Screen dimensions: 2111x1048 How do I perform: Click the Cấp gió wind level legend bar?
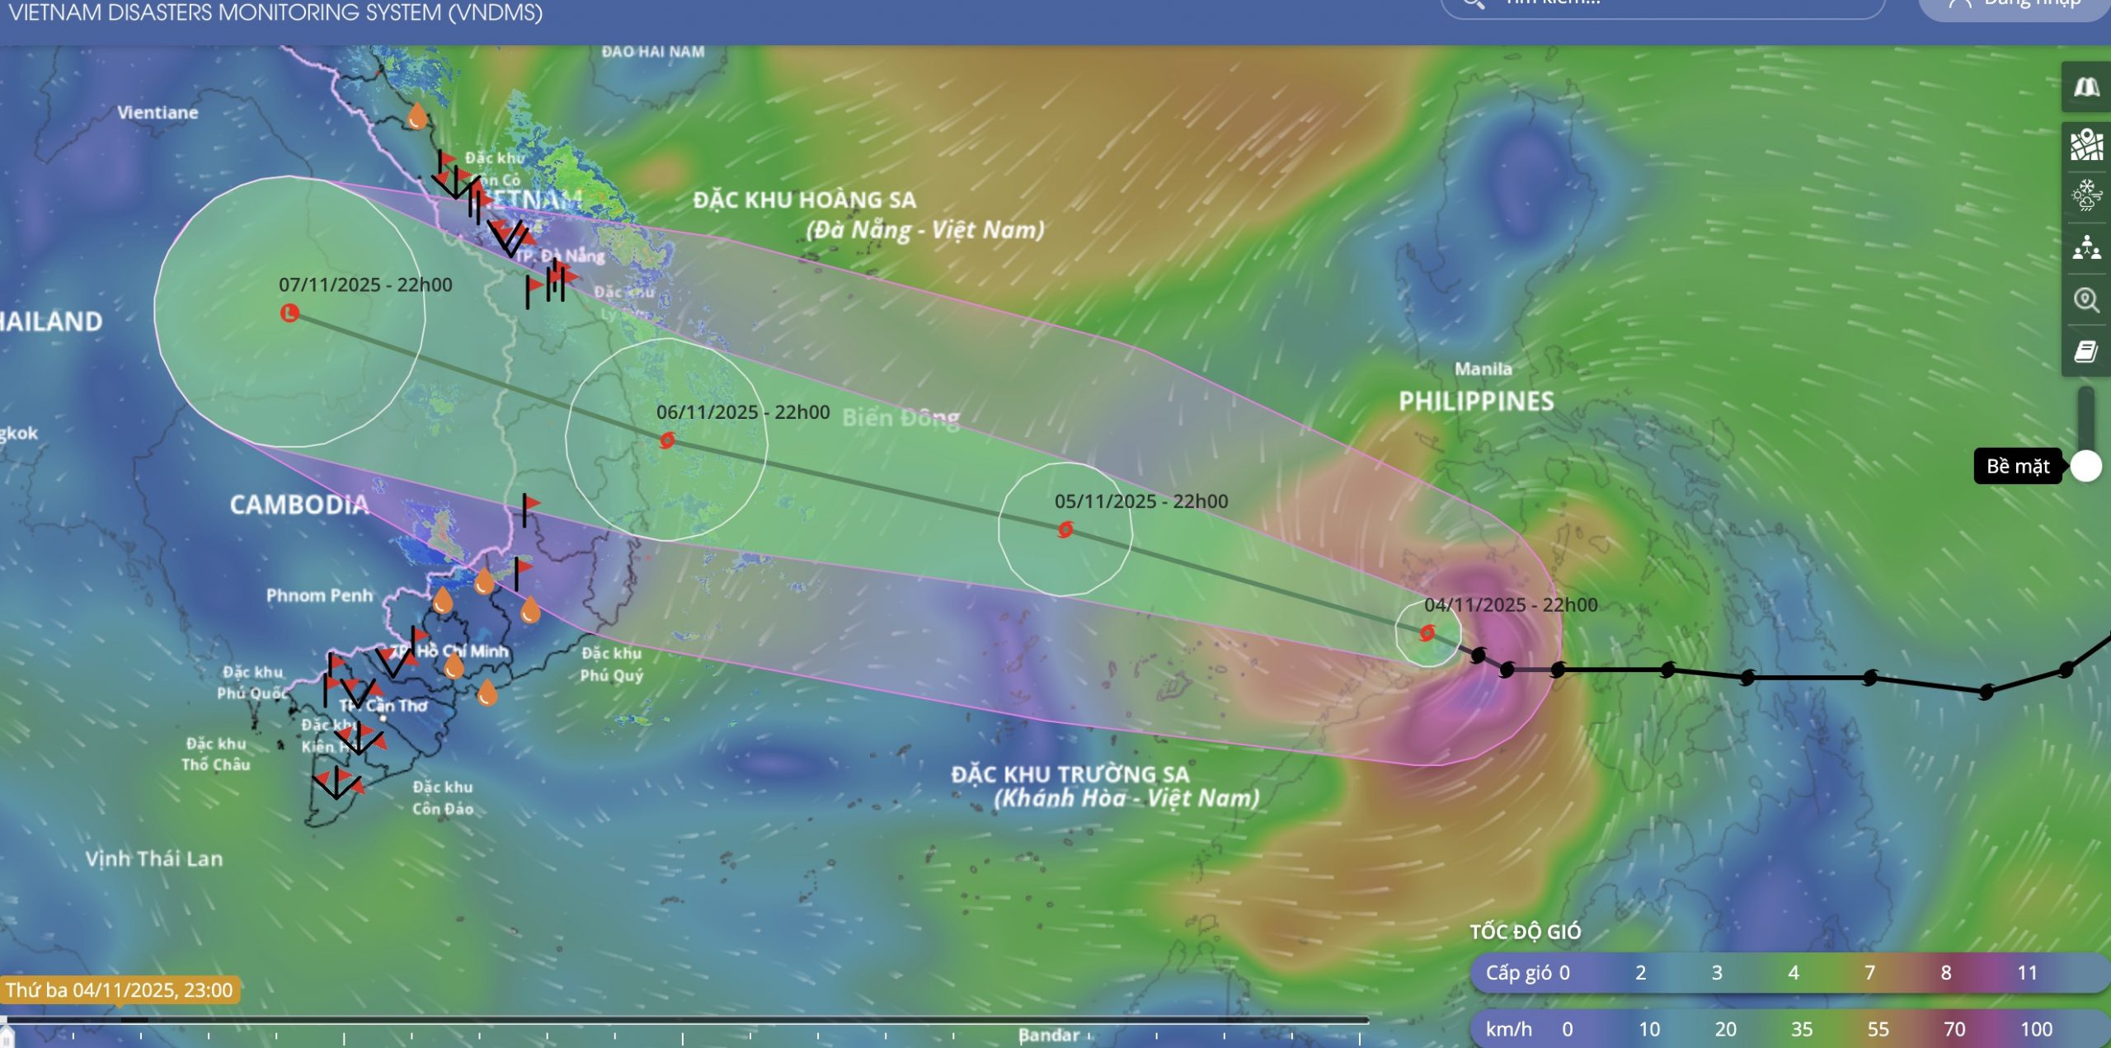[1789, 973]
